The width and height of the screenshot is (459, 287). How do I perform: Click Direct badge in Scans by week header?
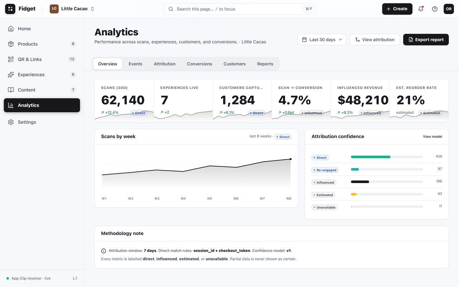(x=283, y=137)
